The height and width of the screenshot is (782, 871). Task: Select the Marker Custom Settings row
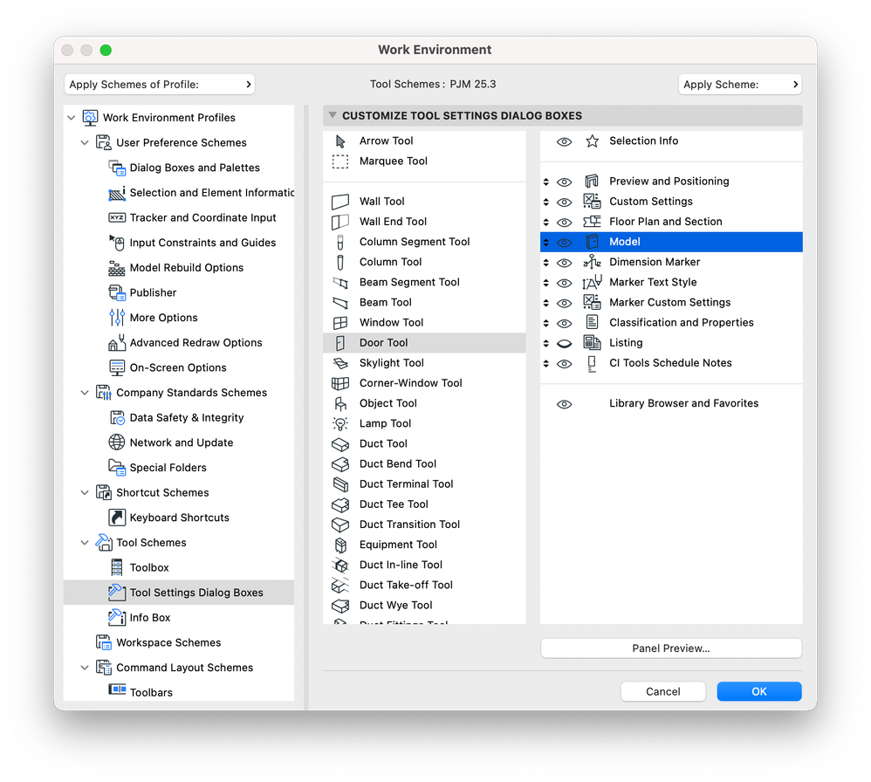pos(671,303)
